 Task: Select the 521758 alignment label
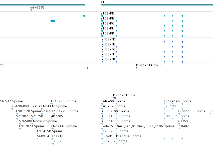(x=37, y=116)
